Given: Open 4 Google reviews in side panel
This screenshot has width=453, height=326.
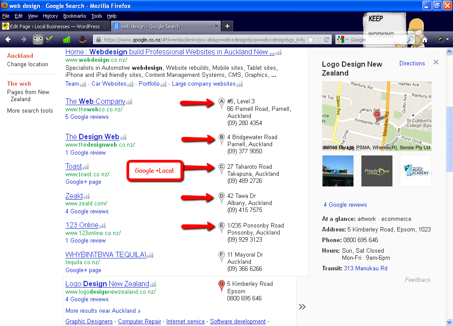Looking at the screenshot, I should pyautogui.click(x=345, y=205).
